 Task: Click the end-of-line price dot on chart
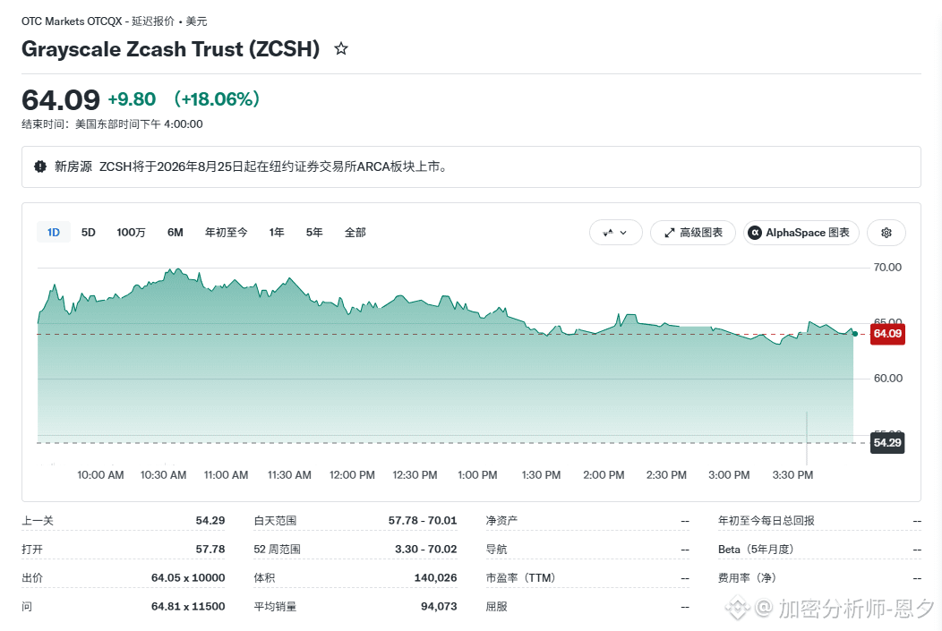[855, 334]
